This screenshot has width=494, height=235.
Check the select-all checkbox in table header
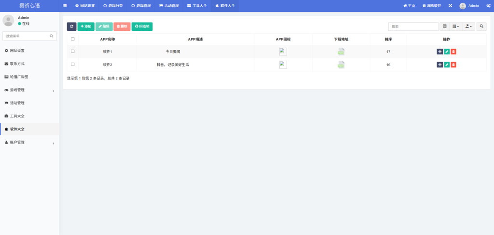coord(72,39)
